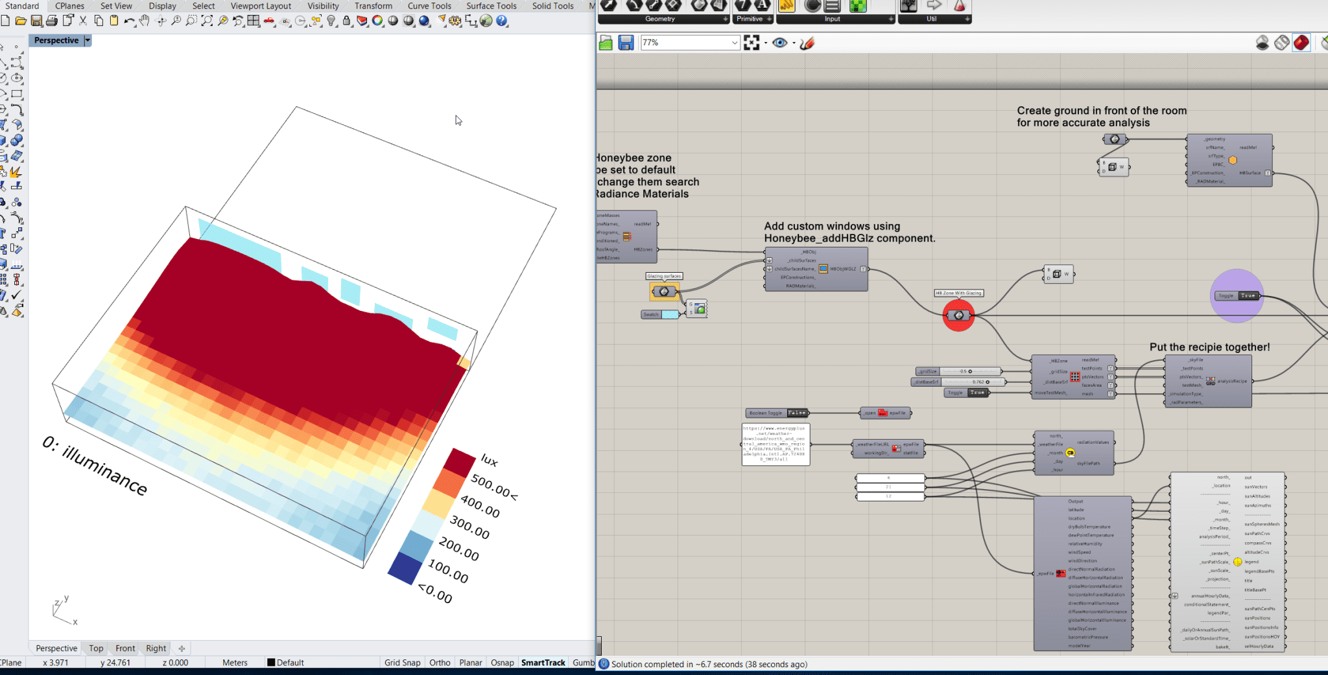Switch to the Front viewport tab
The height and width of the screenshot is (675, 1328).
tap(125, 648)
